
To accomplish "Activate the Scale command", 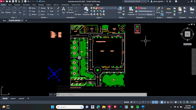I will point(41,14).
